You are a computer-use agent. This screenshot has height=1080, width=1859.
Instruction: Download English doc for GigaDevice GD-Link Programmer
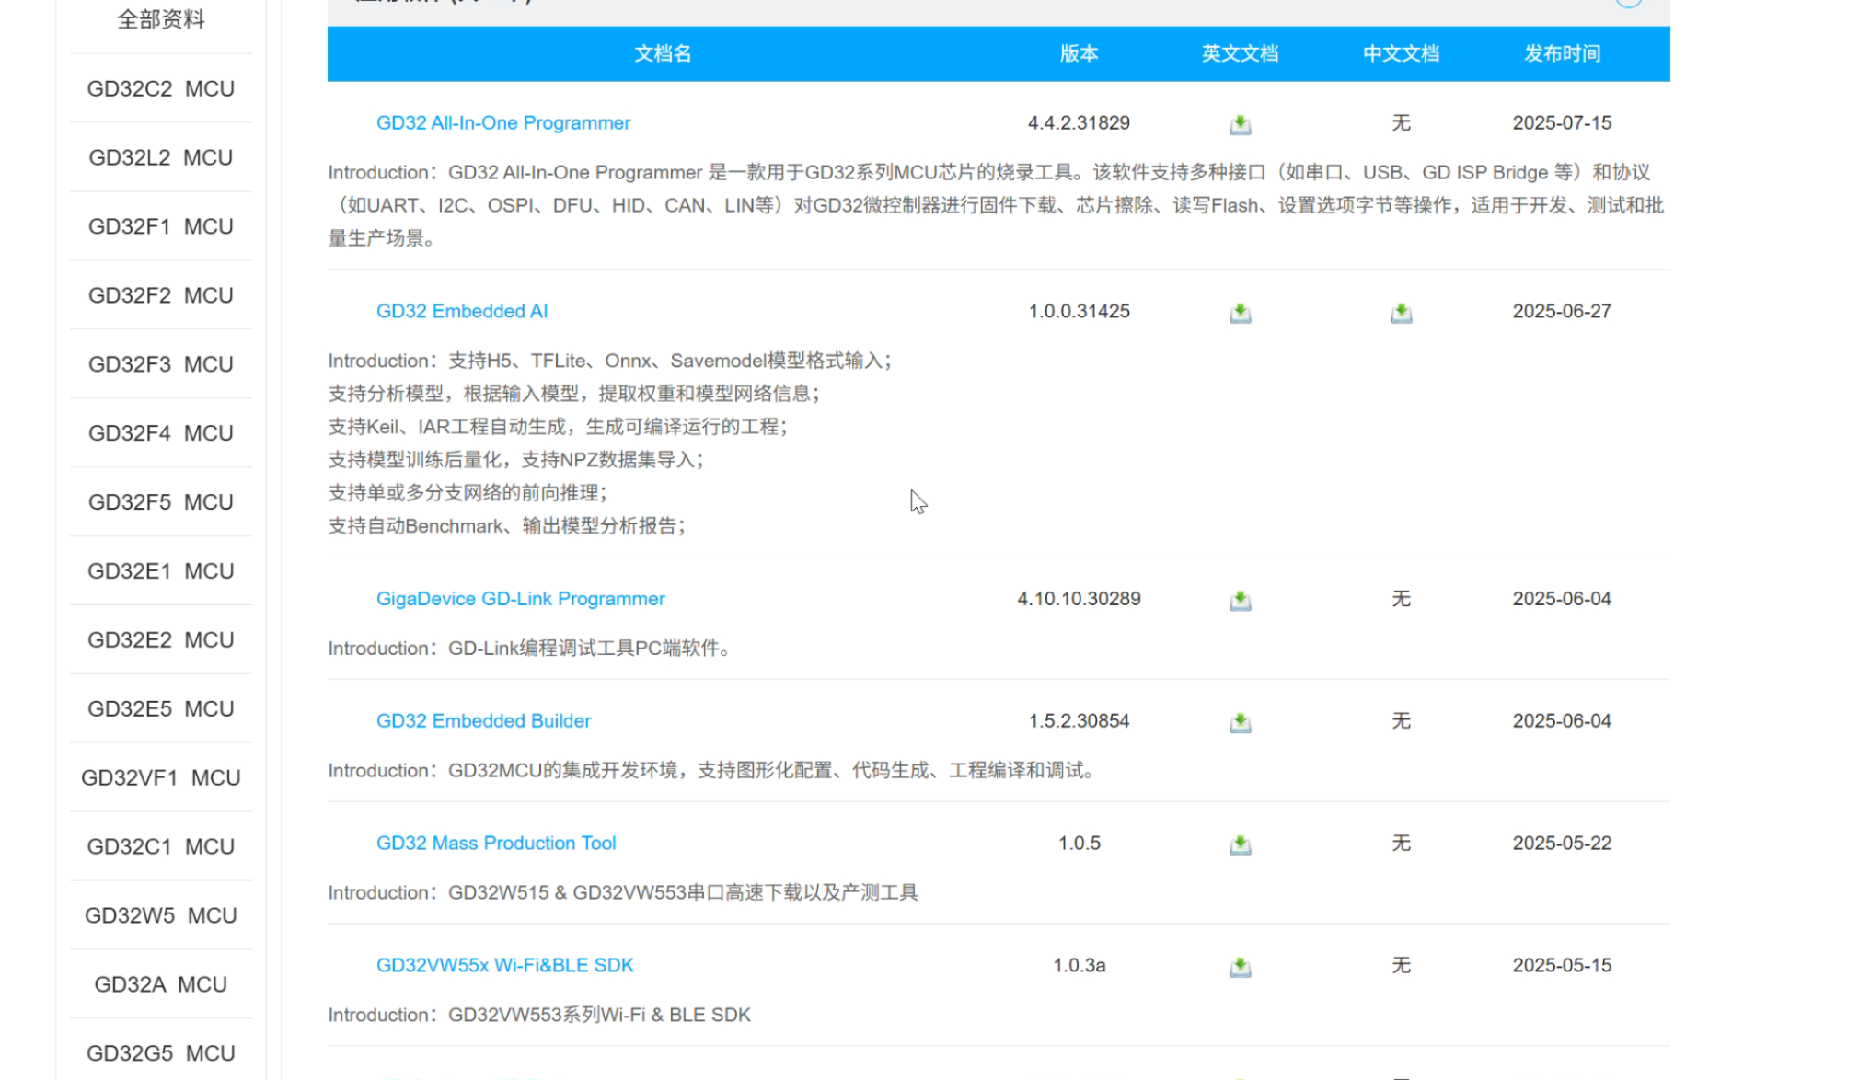tap(1240, 599)
